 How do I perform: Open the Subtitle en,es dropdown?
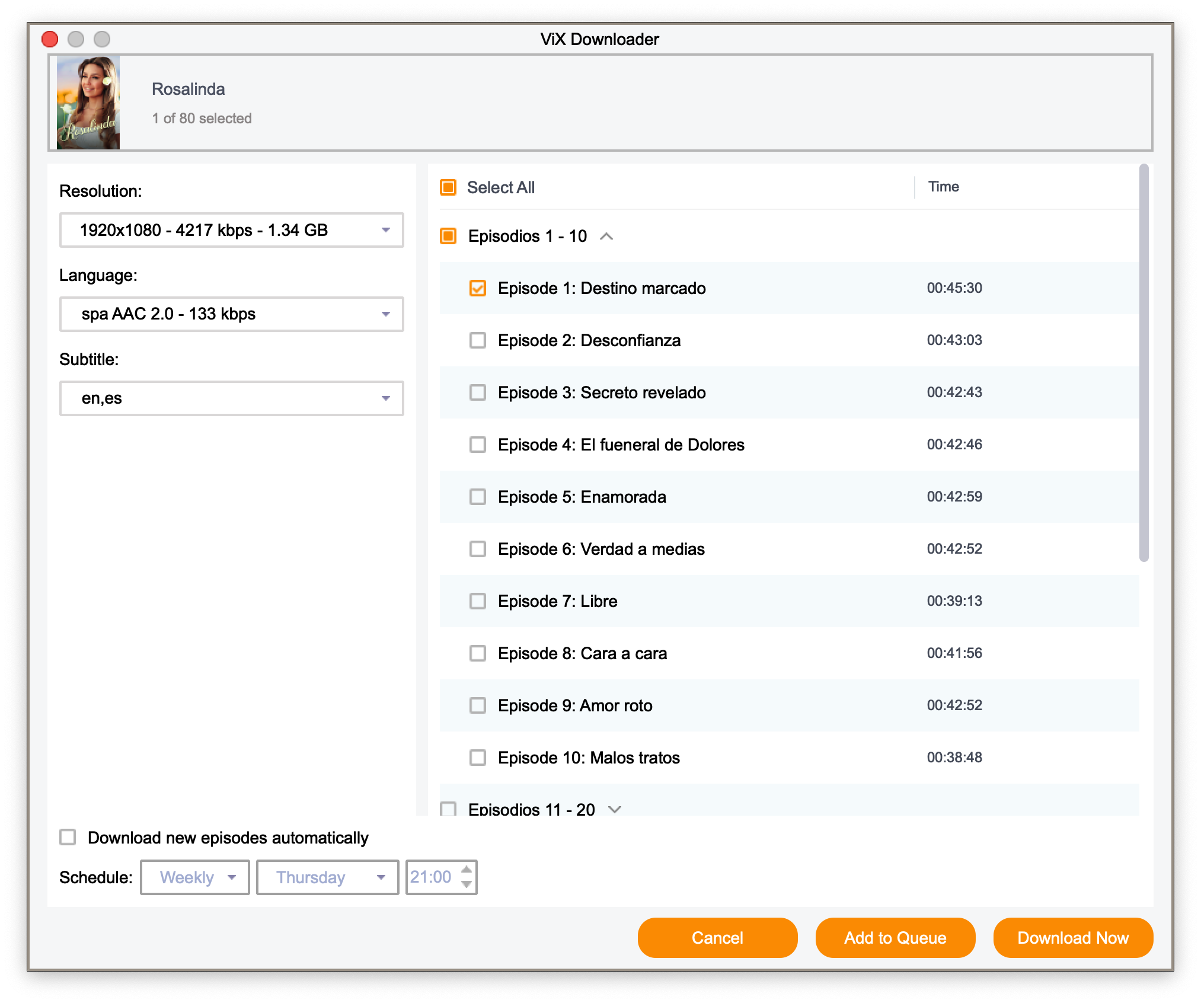tap(231, 398)
